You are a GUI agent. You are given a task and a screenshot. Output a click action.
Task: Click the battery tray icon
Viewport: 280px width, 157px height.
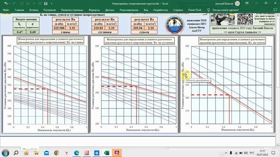pyautogui.click(x=241, y=153)
